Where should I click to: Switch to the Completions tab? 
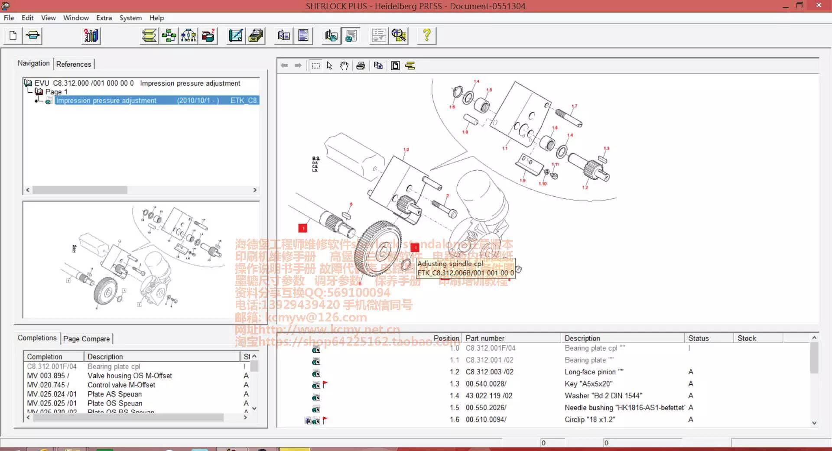coord(37,338)
